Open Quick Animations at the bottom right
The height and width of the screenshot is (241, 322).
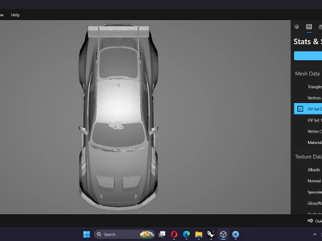pos(315,221)
